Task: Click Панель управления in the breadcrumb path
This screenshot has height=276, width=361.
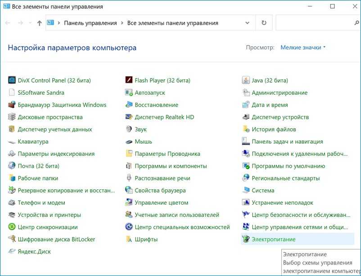Action: (x=90, y=23)
